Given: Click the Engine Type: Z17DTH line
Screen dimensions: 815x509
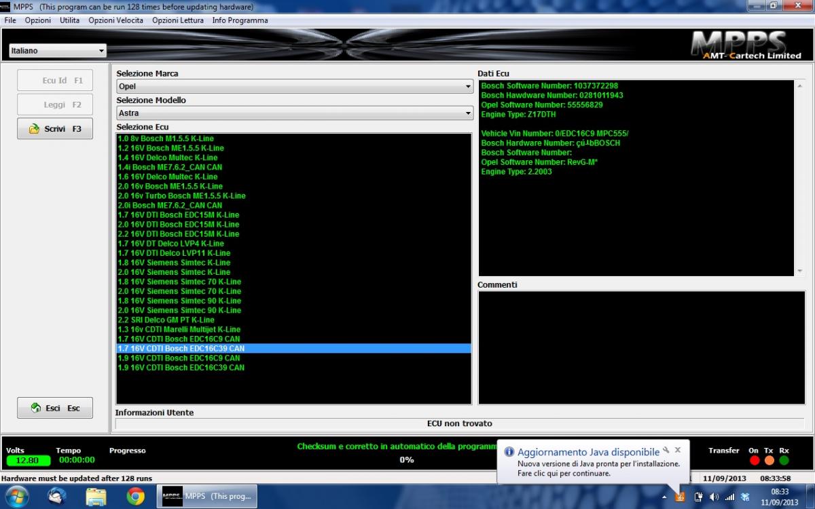Looking at the screenshot, I should coord(518,115).
